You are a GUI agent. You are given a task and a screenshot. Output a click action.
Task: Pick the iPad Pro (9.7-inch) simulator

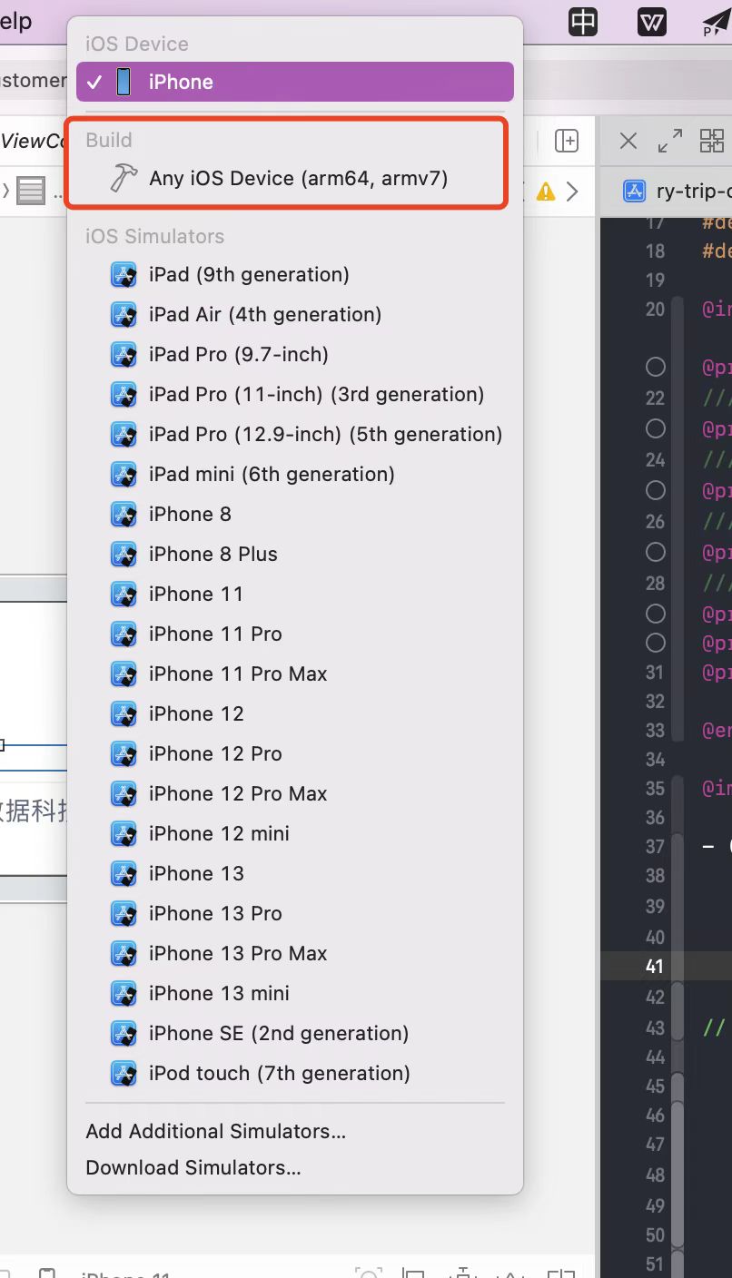click(295, 354)
